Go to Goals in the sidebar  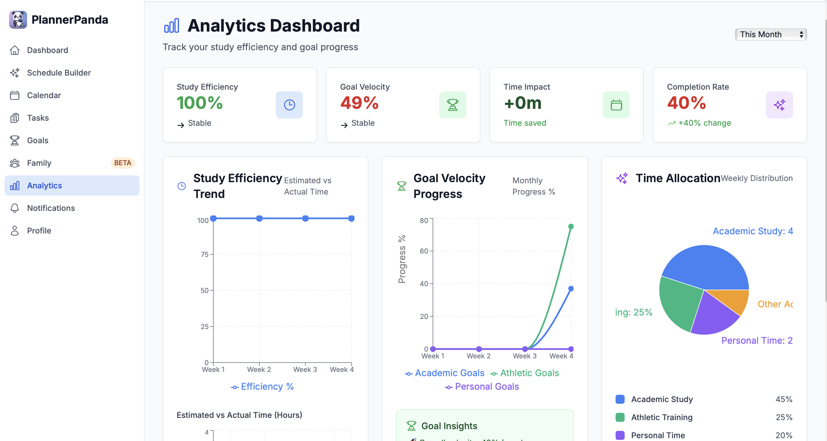click(38, 140)
